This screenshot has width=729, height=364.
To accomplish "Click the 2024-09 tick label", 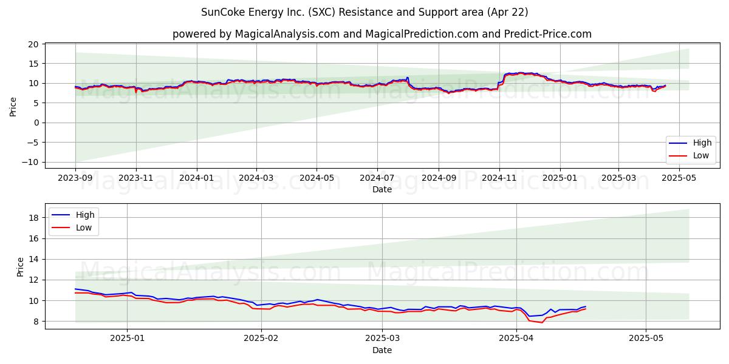I will (438, 178).
